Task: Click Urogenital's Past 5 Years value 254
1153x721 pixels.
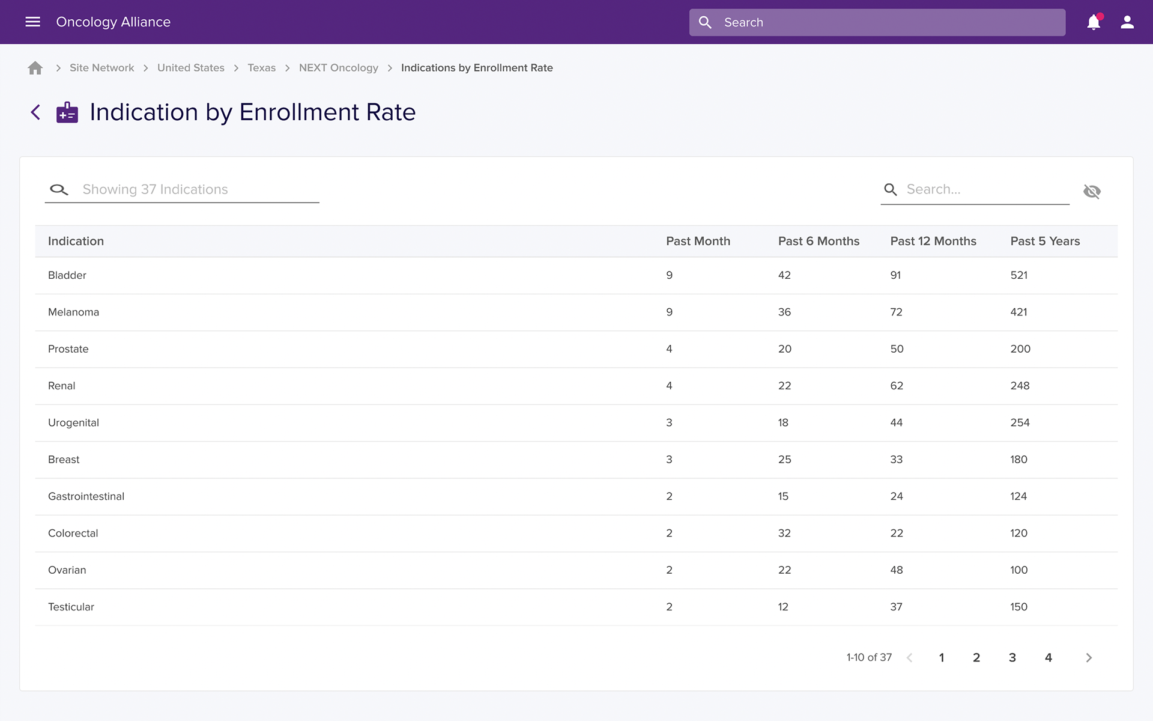Action: tap(1020, 423)
